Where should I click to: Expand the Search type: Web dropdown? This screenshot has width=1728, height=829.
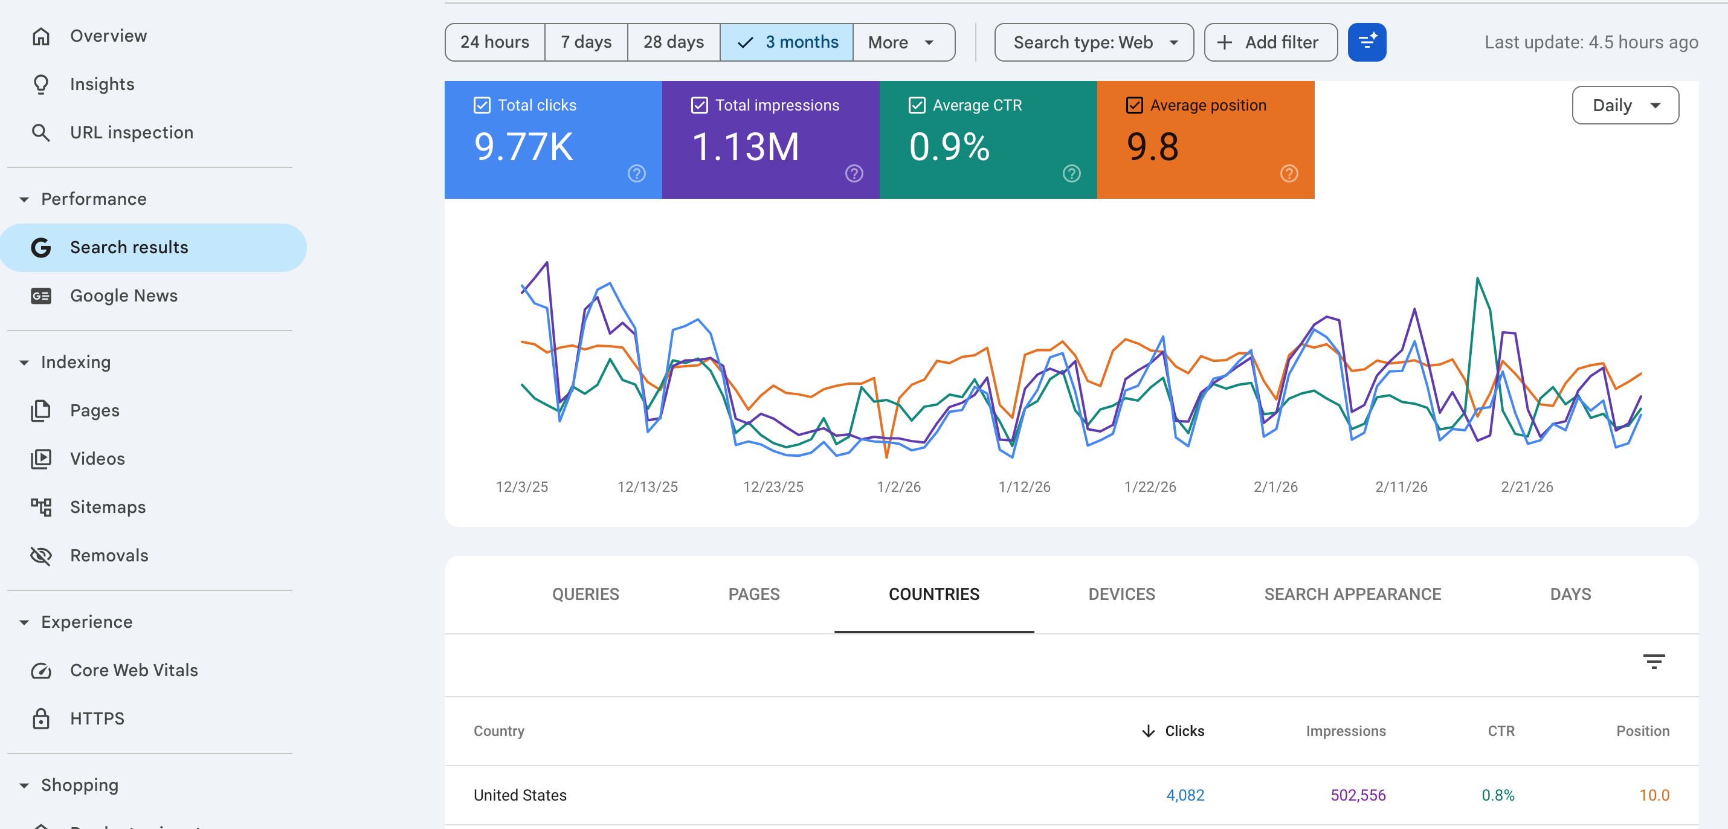(x=1094, y=42)
